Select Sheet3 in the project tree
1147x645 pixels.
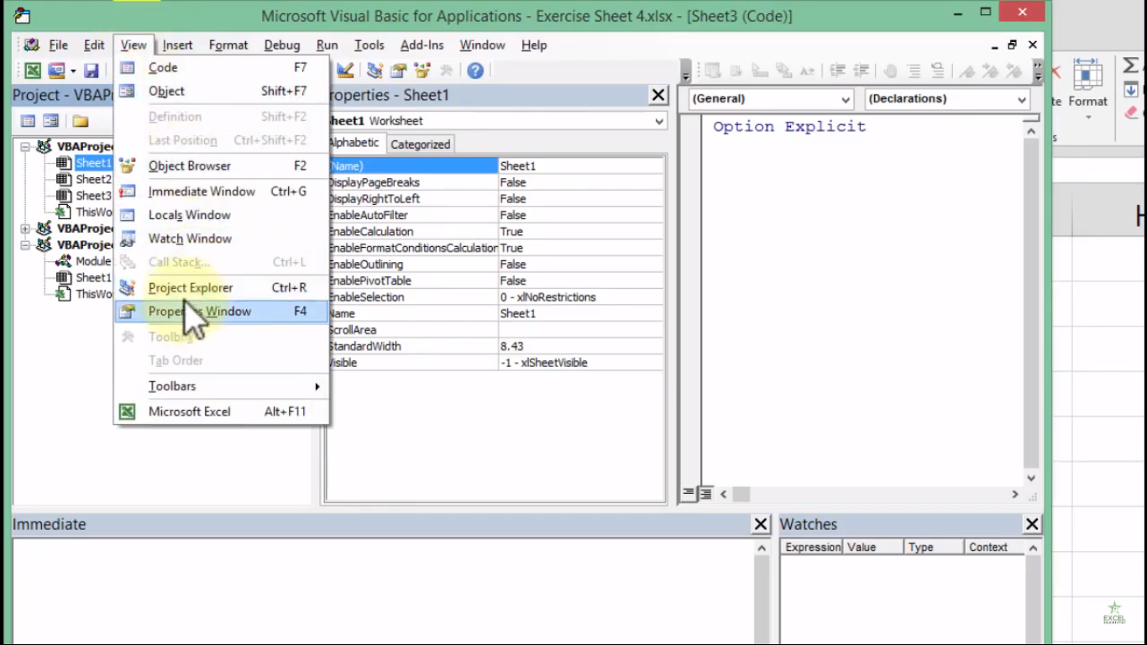pyautogui.click(x=93, y=196)
